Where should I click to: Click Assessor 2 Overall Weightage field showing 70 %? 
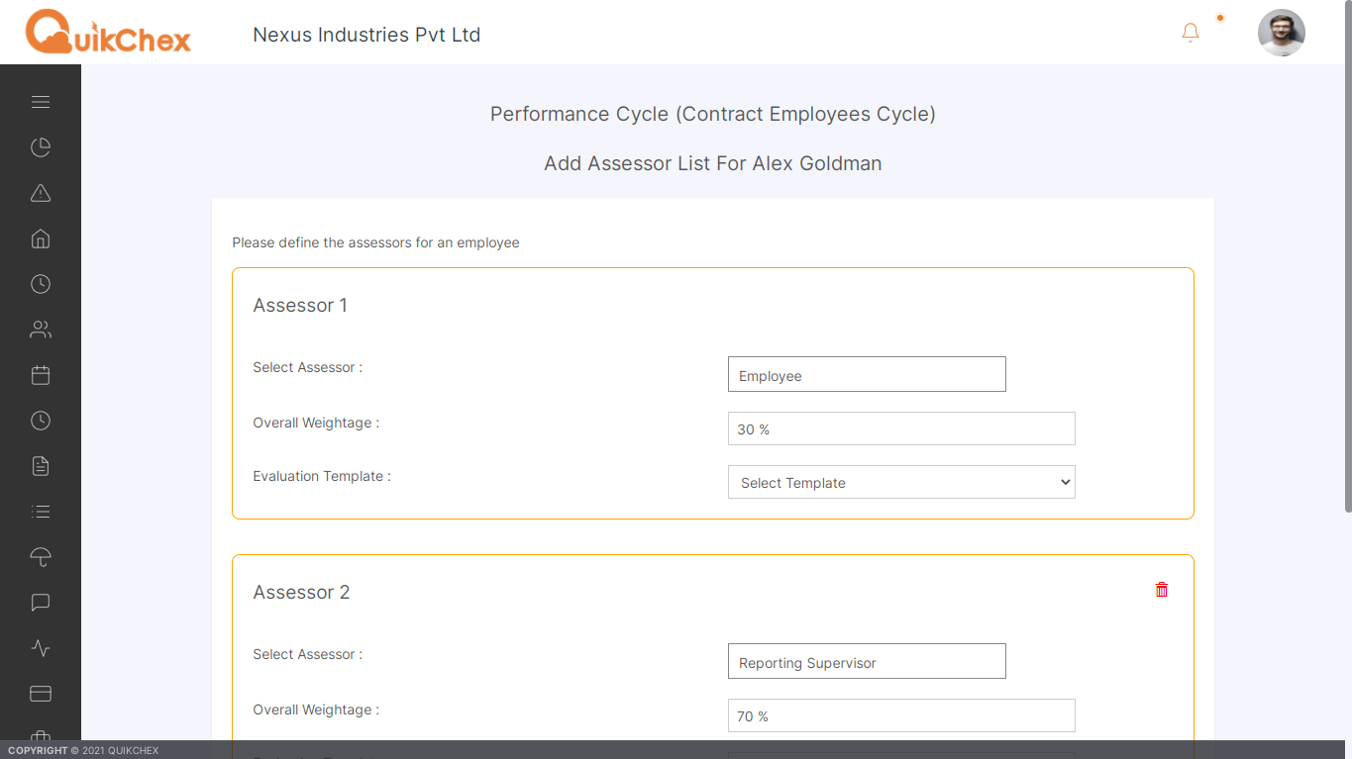(x=901, y=715)
